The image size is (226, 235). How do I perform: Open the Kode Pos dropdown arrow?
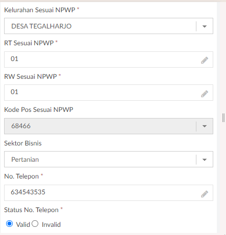[205, 126]
